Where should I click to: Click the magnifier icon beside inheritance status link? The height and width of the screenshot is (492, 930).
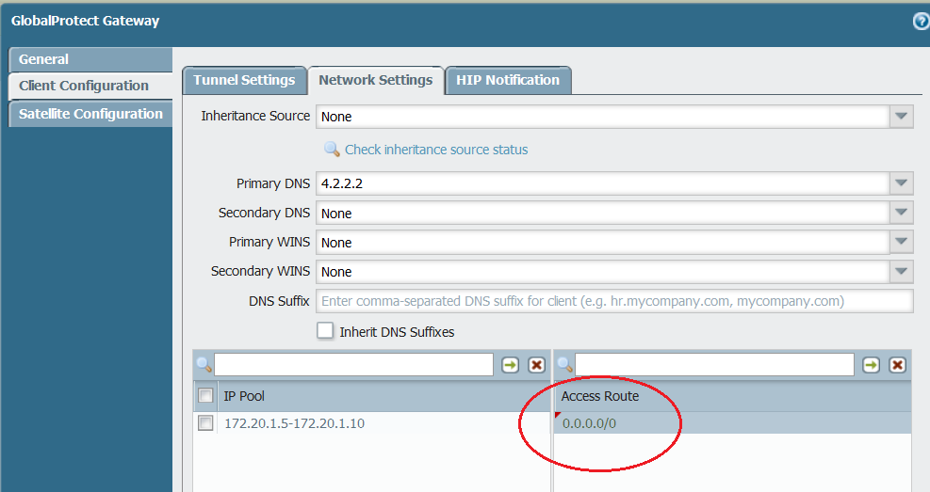click(x=332, y=150)
